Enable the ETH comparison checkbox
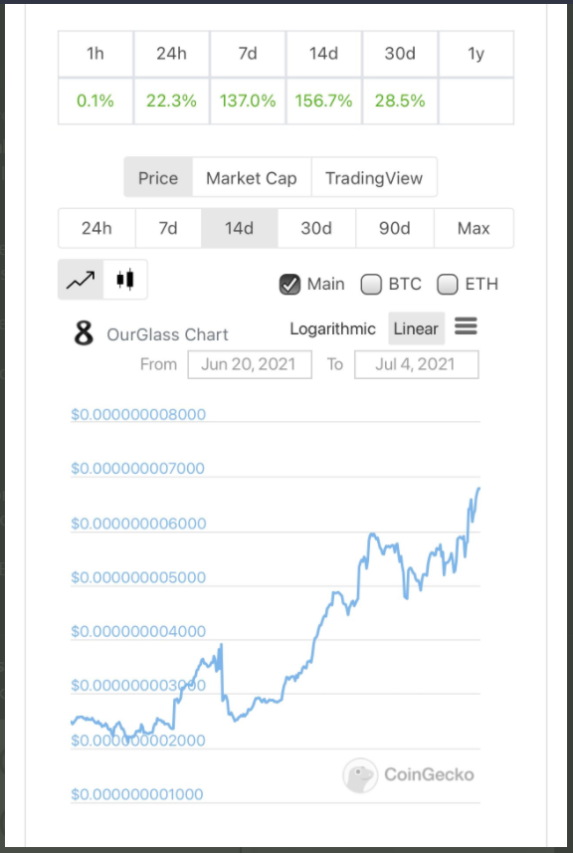This screenshot has height=853, width=573. tap(448, 284)
